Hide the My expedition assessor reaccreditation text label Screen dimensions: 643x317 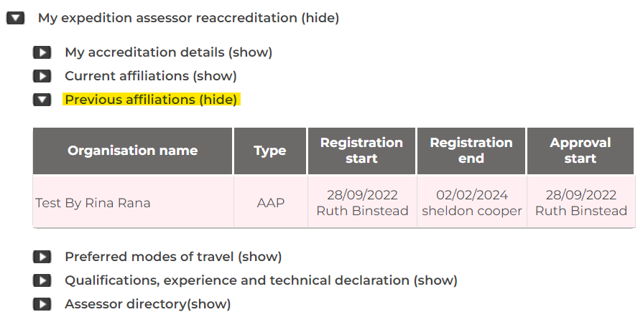click(x=188, y=19)
